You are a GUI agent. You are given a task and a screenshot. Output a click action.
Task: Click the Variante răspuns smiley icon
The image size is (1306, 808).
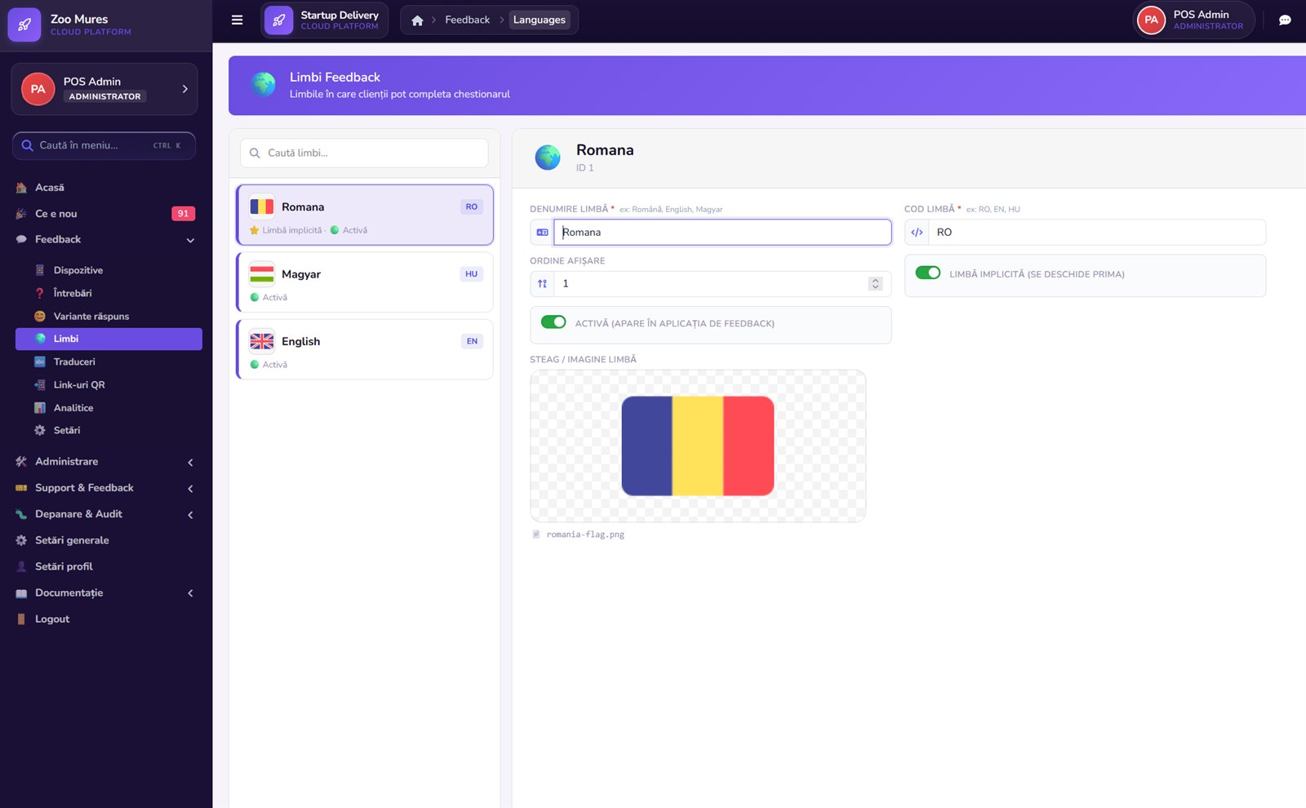tap(39, 316)
